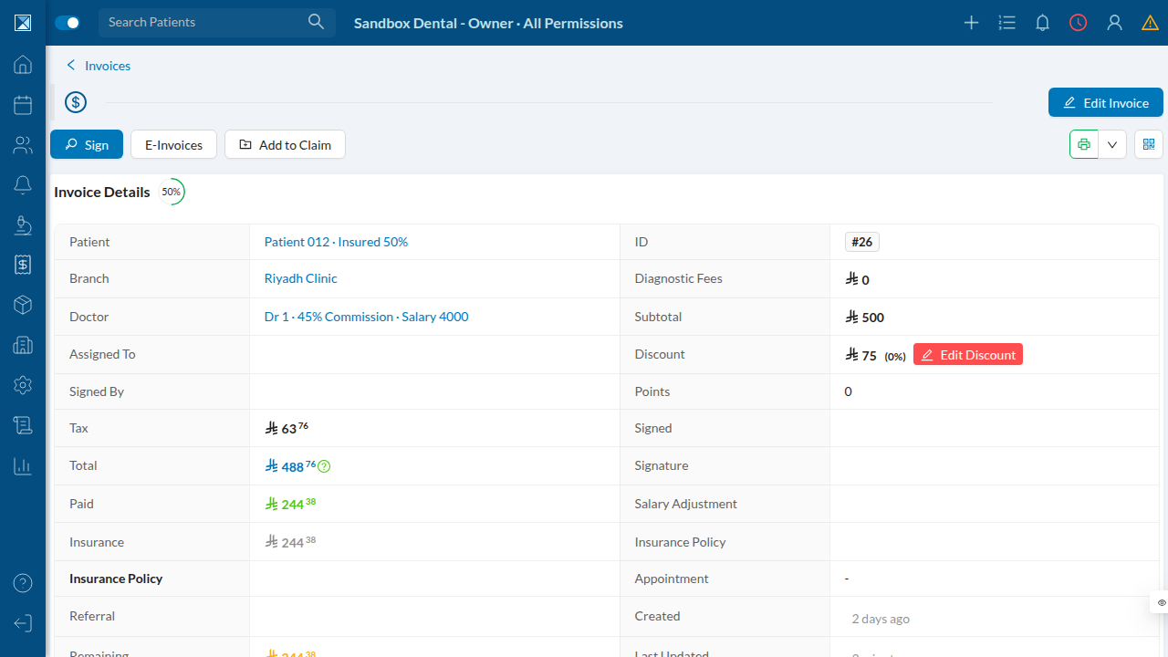The width and height of the screenshot is (1168, 657).
Task: Click the Invoice Details heading
Action: (102, 192)
